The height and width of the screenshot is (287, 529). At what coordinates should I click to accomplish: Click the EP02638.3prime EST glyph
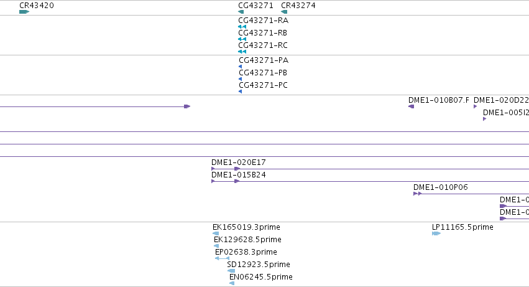pyautogui.click(x=222, y=258)
